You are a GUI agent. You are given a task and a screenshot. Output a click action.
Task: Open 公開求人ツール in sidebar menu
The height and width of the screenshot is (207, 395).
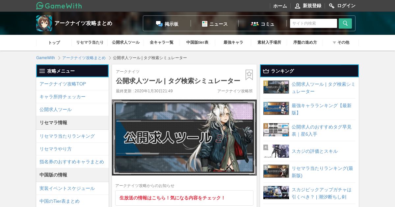coord(72,109)
